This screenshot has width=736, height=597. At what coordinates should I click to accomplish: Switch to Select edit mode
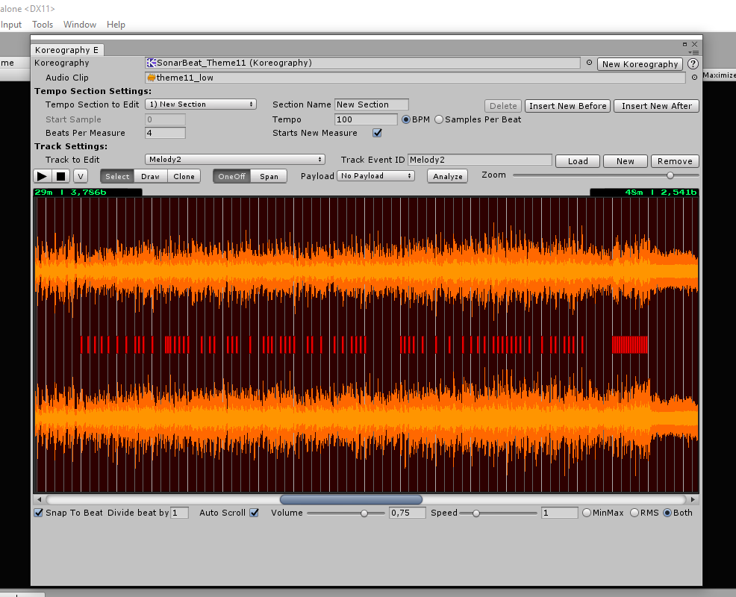pos(117,176)
